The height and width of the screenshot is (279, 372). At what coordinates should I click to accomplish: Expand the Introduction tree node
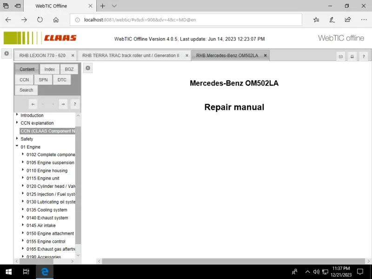tap(17, 115)
